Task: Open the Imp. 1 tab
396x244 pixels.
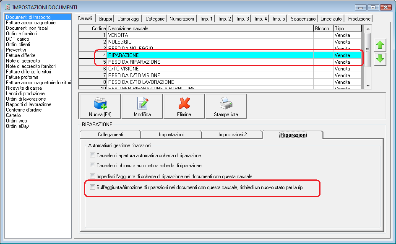Action: 206,19
